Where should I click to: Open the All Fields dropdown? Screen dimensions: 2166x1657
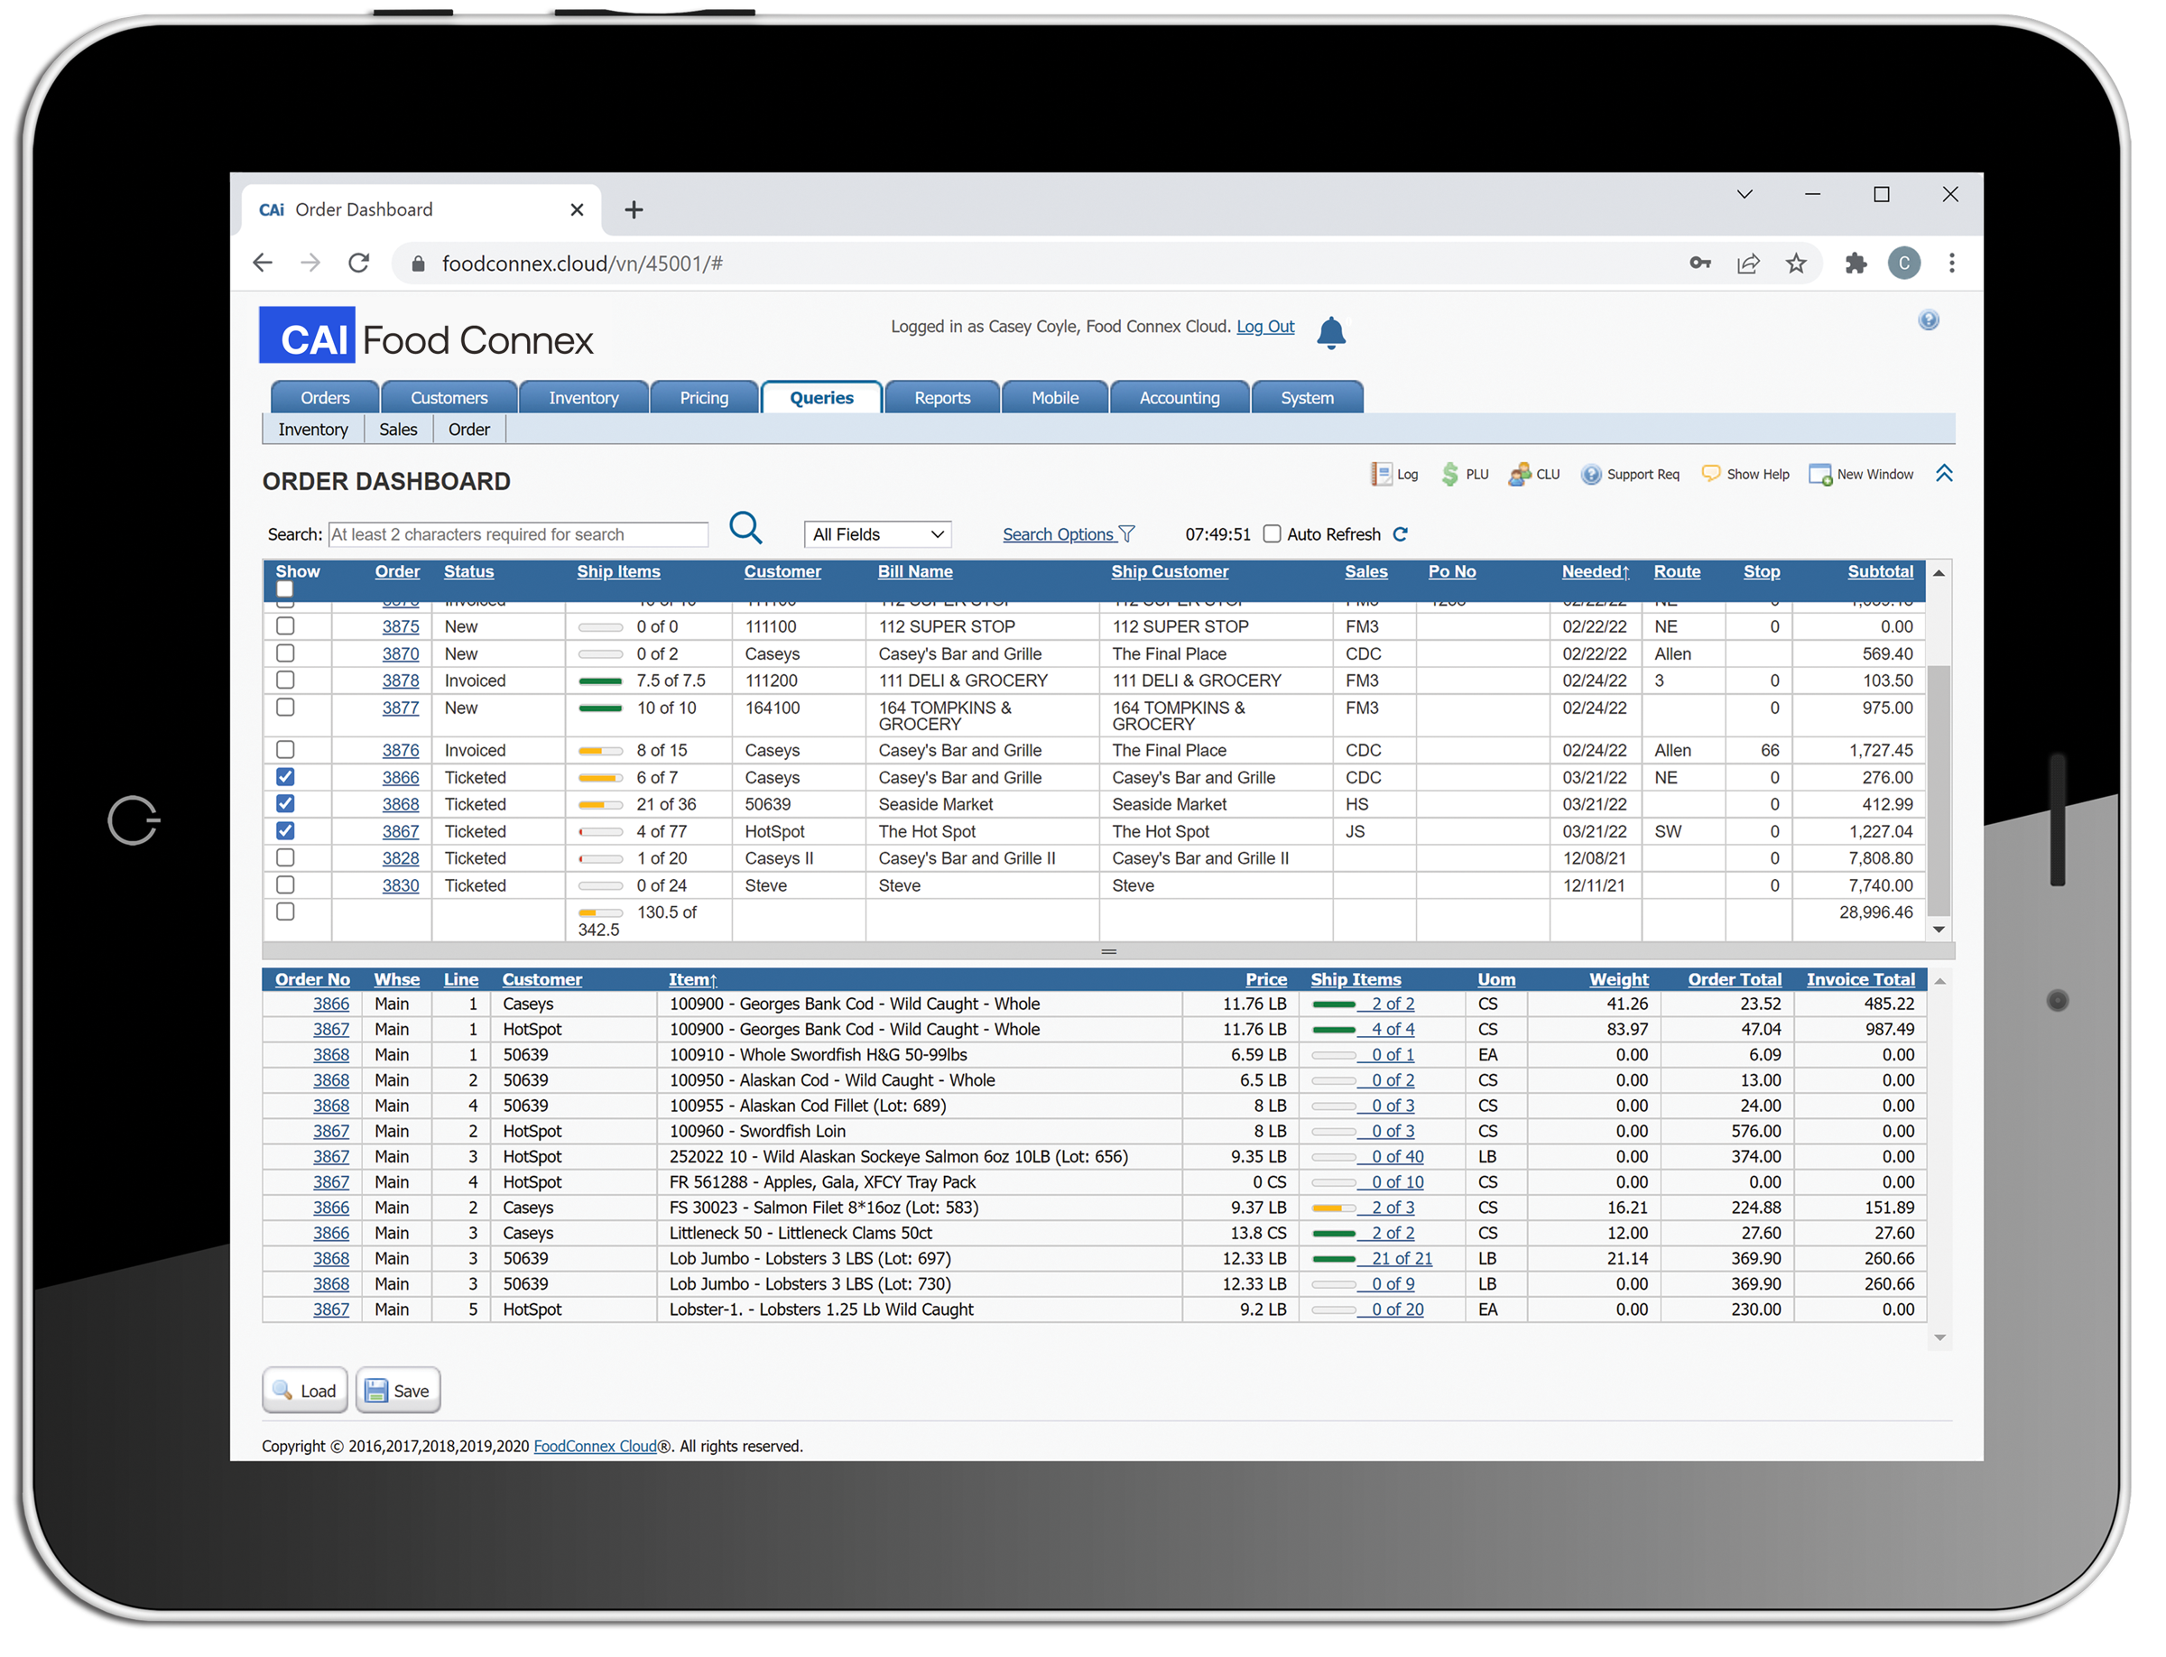(x=877, y=534)
